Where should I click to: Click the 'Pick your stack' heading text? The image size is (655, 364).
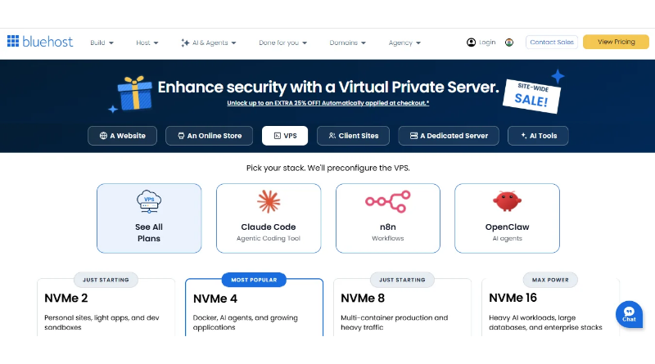tap(328, 168)
